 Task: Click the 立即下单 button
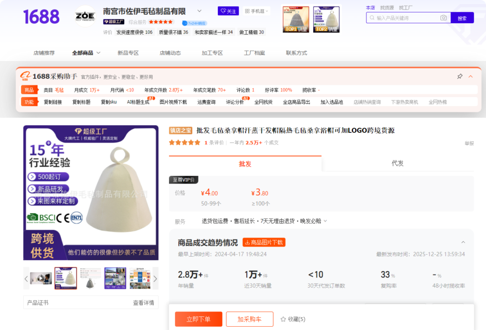198,319
